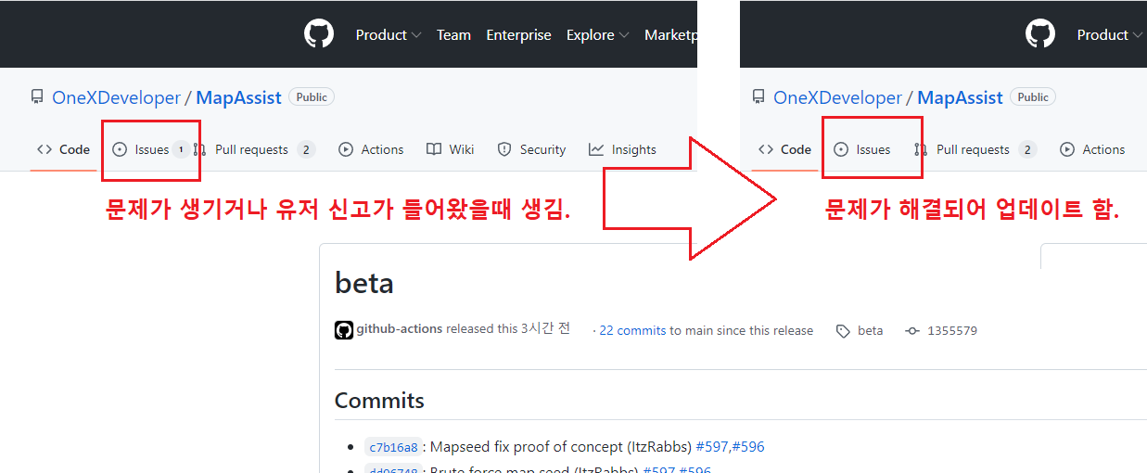Open the Team menu item

click(453, 35)
